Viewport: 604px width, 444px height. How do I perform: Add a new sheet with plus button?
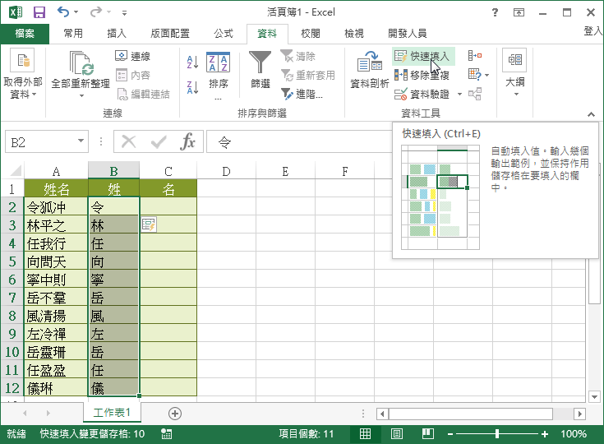click(175, 414)
